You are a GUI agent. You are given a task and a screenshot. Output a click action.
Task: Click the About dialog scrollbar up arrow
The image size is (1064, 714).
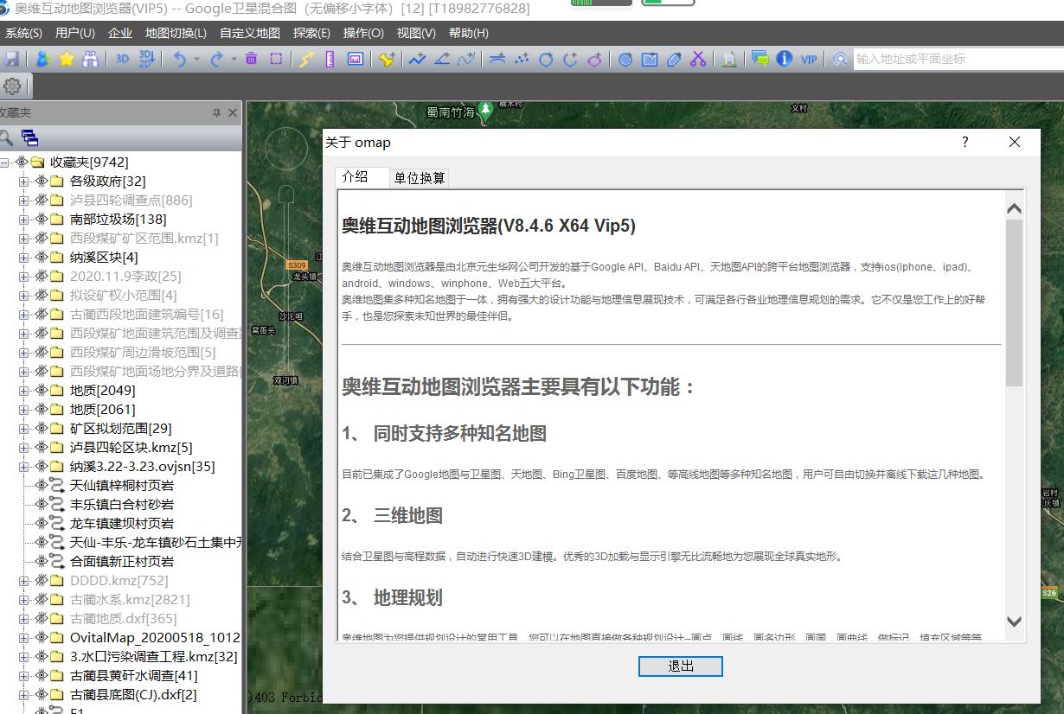1015,208
